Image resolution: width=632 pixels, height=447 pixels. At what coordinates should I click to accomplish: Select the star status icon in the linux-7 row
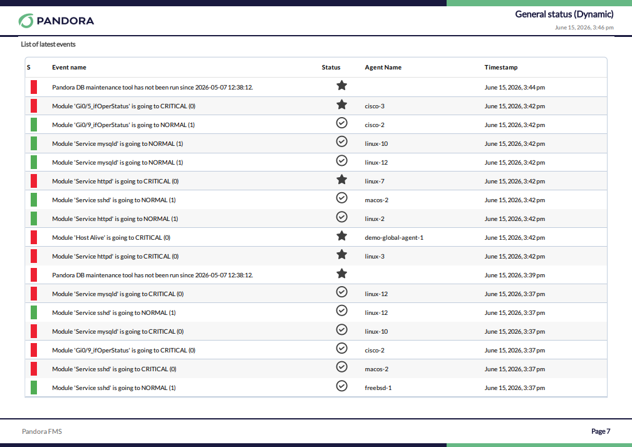[x=341, y=179]
